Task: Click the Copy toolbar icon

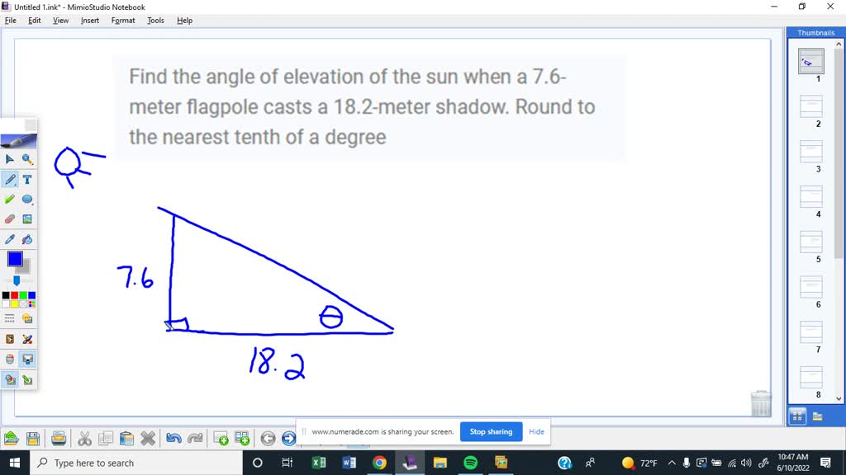Action: pyautogui.click(x=106, y=439)
